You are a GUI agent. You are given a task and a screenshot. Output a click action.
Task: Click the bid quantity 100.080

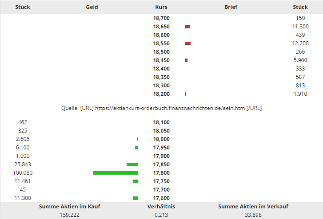point(23,173)
